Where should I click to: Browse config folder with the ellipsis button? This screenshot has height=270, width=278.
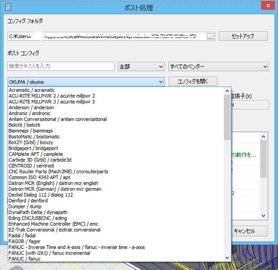click(210, 36)
